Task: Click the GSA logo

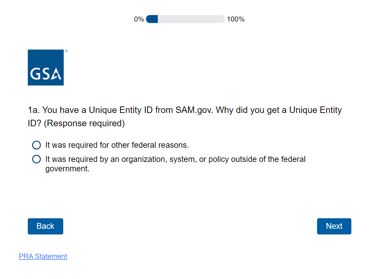Action: click(x=46, y=67)
